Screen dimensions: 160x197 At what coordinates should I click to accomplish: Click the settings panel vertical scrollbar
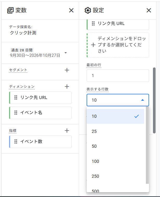(154, 100)
